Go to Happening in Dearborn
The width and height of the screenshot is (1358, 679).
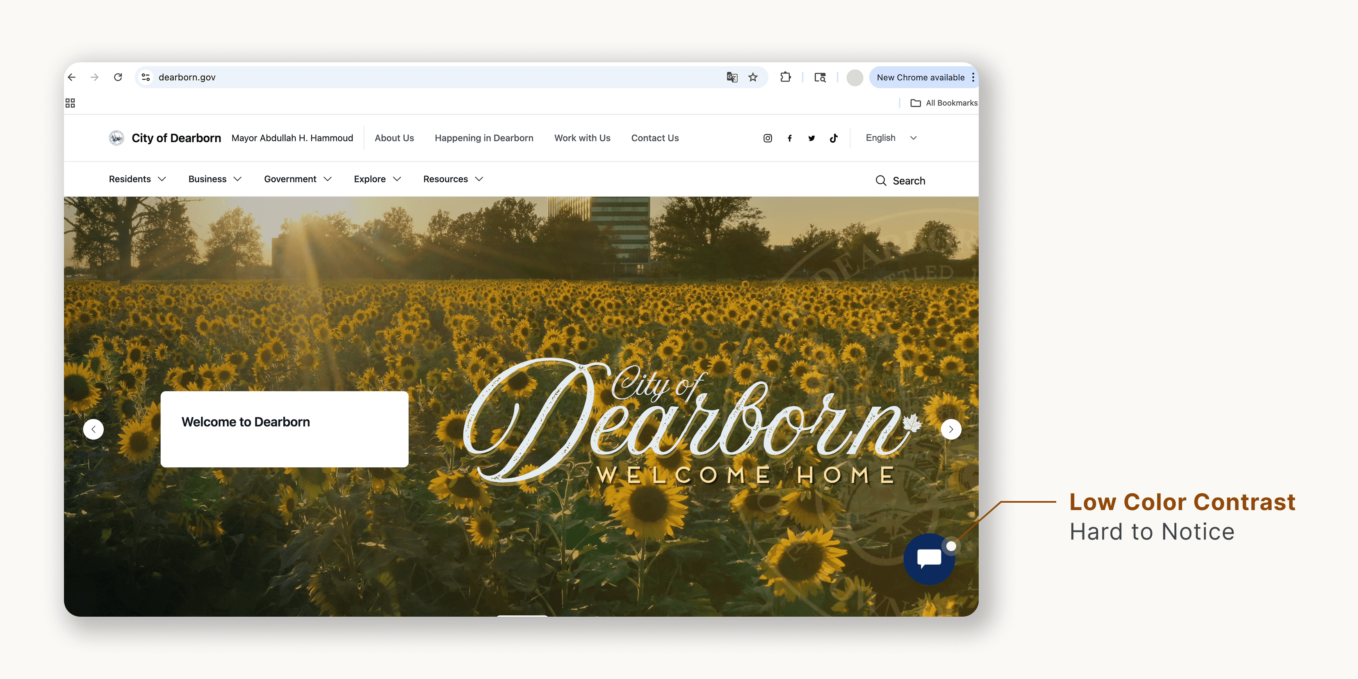tap(483, 138)
